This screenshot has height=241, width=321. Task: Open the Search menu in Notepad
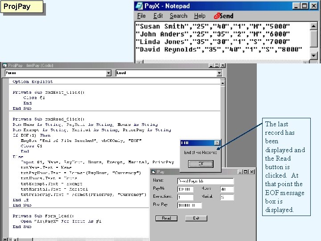pyautogui.click(x=178, y=16)
